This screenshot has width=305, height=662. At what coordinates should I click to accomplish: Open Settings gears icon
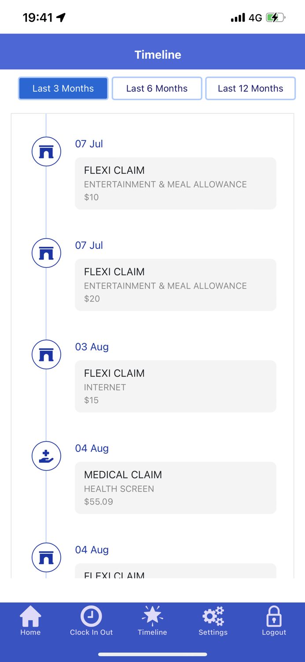click(x=213, y=617)
